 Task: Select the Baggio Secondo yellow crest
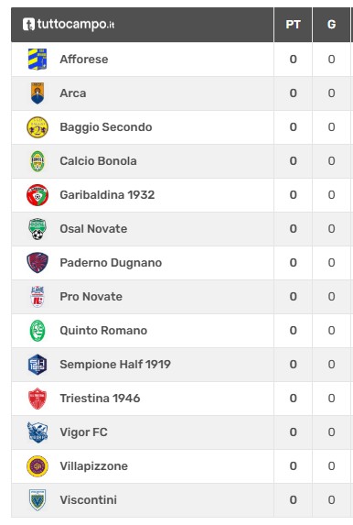tap(37, 127)
